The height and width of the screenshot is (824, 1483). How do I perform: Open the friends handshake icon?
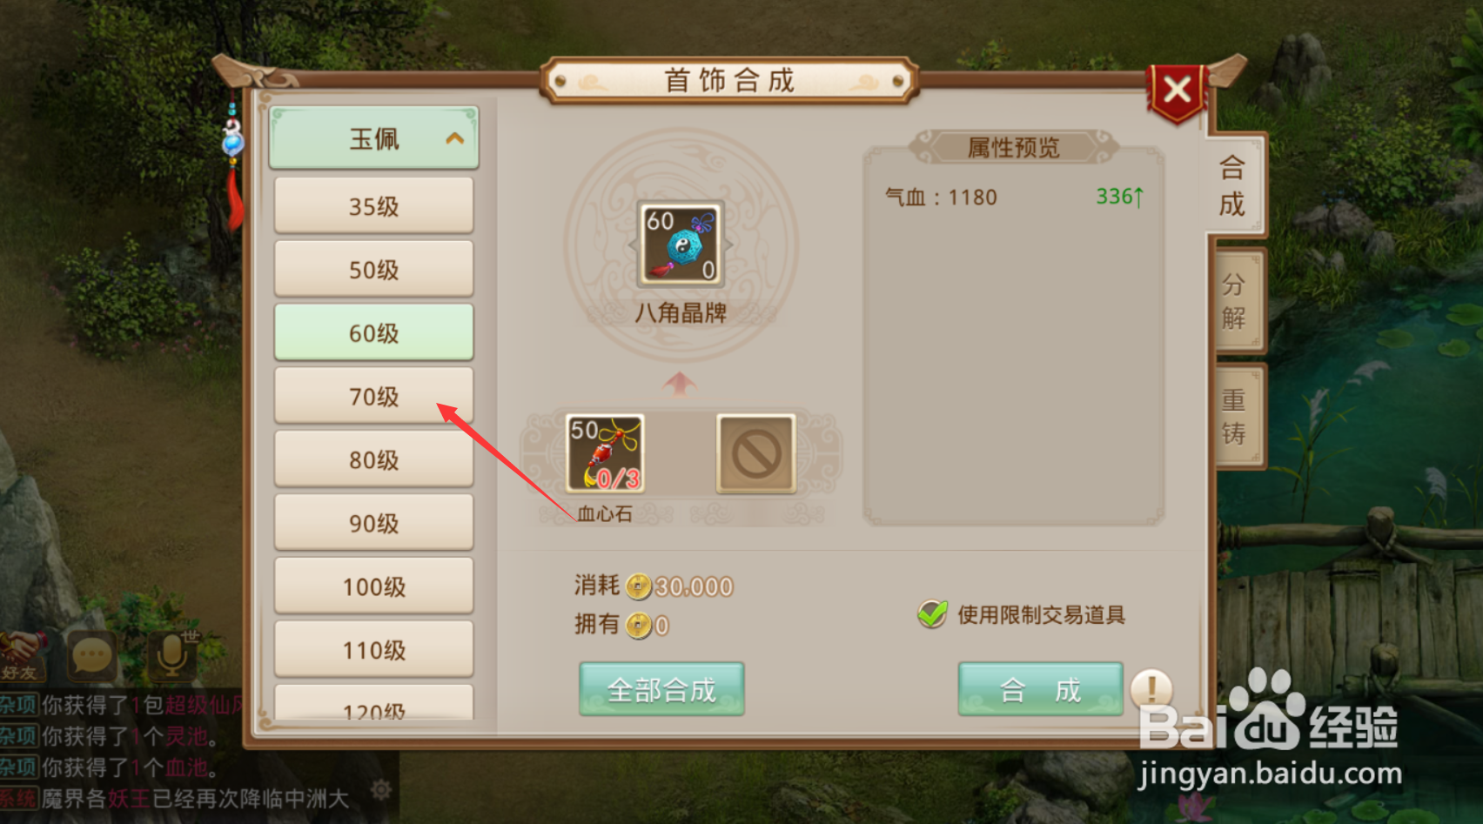21,654
